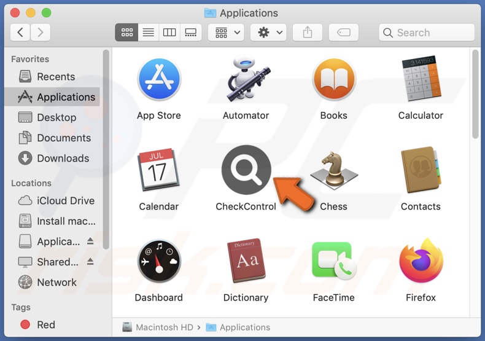
Task: Select Downloads in the sidebar
Action: [53, 158]
